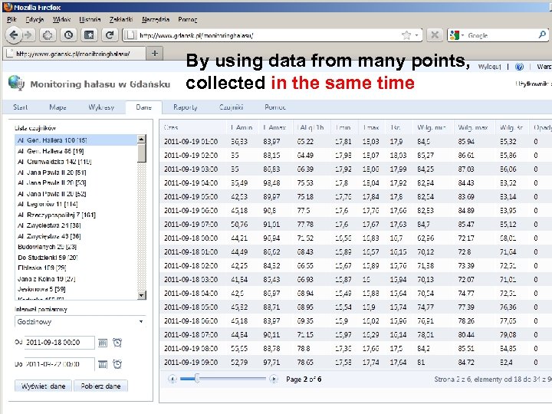Select sensor Al. Gen. Hallera 100 [15]
This screenshot has width=552, height=414.
click(x=76, y=140)
